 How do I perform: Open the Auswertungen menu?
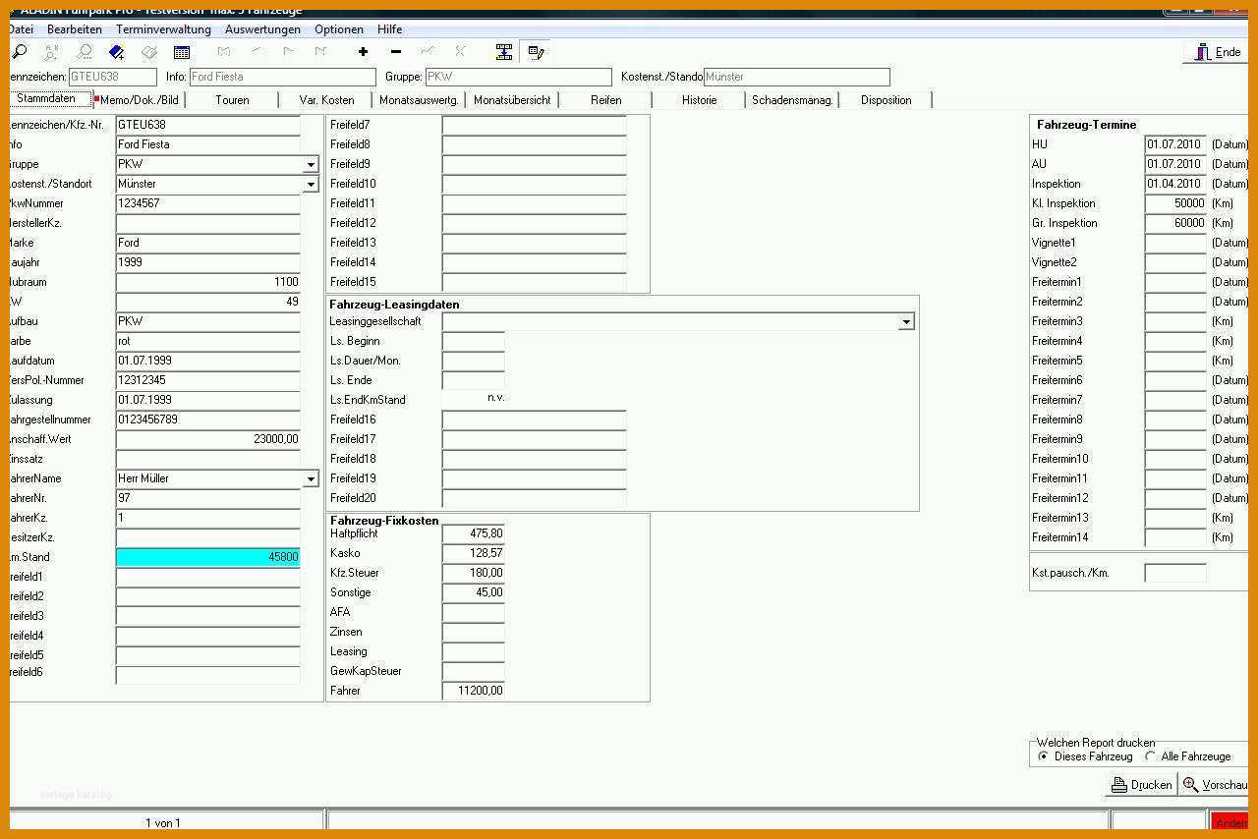pos(262,29)
